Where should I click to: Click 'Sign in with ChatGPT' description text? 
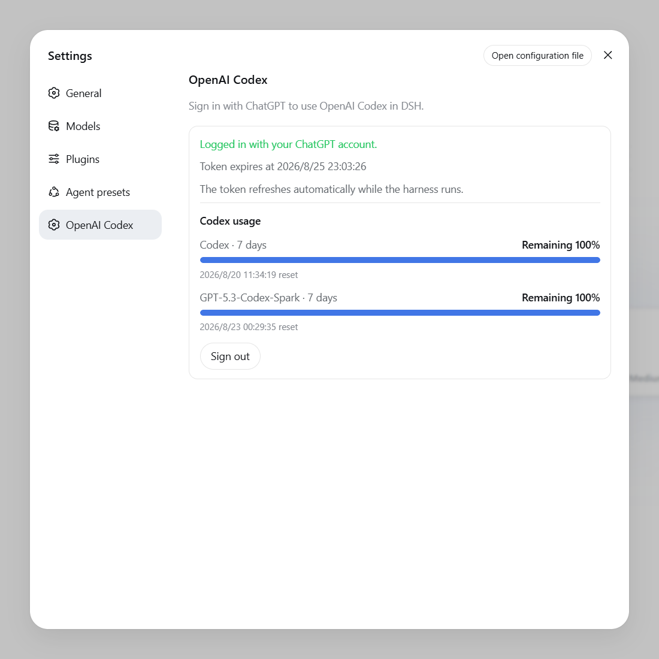(x=306, y=106)
